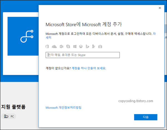The height and width of the screenshot is (130, 167).
Task: Click the Office icon in the services row
Action: pos(47,46)
